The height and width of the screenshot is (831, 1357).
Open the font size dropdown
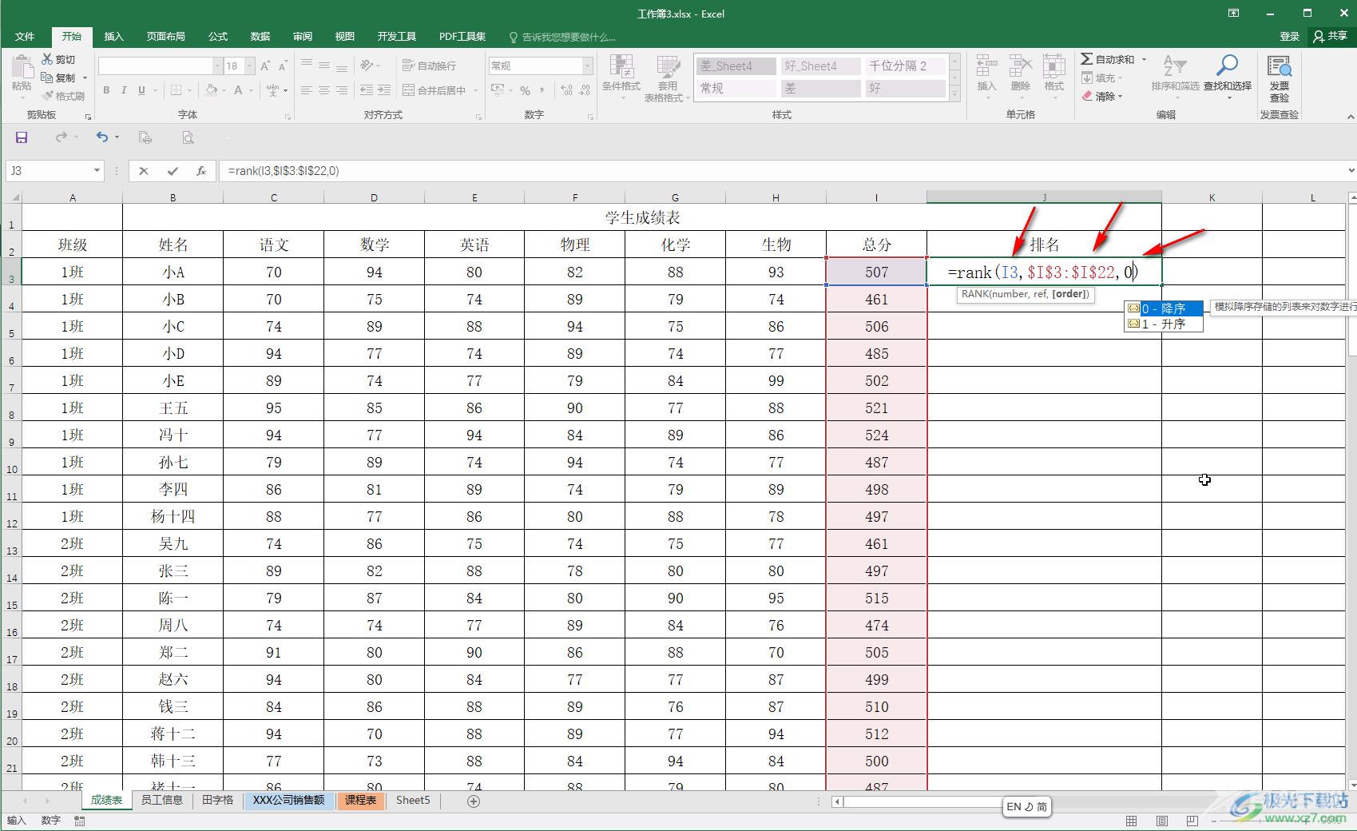[x=250, y=66]
